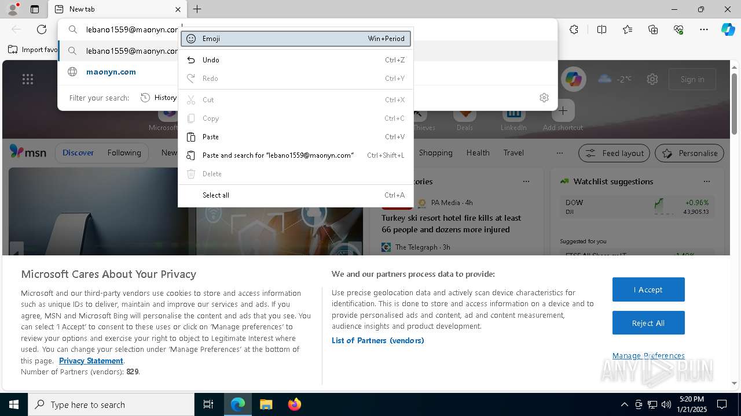
Task: Open the Health feed tab
Action: 478,153
